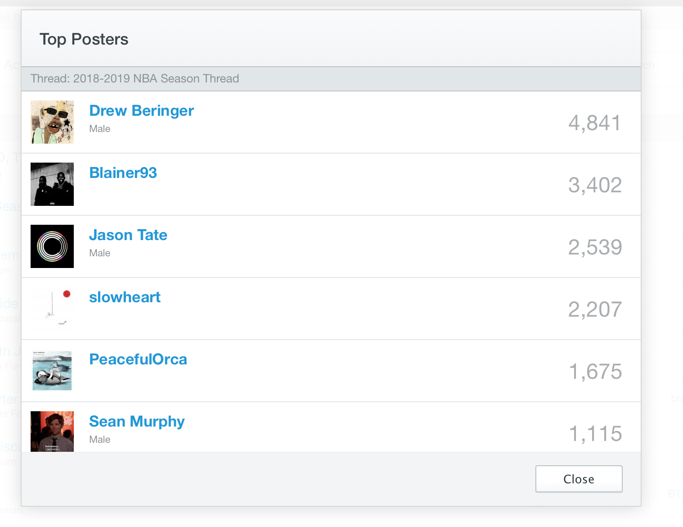Viewport: 683px width, 527px height.
Task: Click Drew Beringer's 4,841 post count
Action: [x=594, y=123]
